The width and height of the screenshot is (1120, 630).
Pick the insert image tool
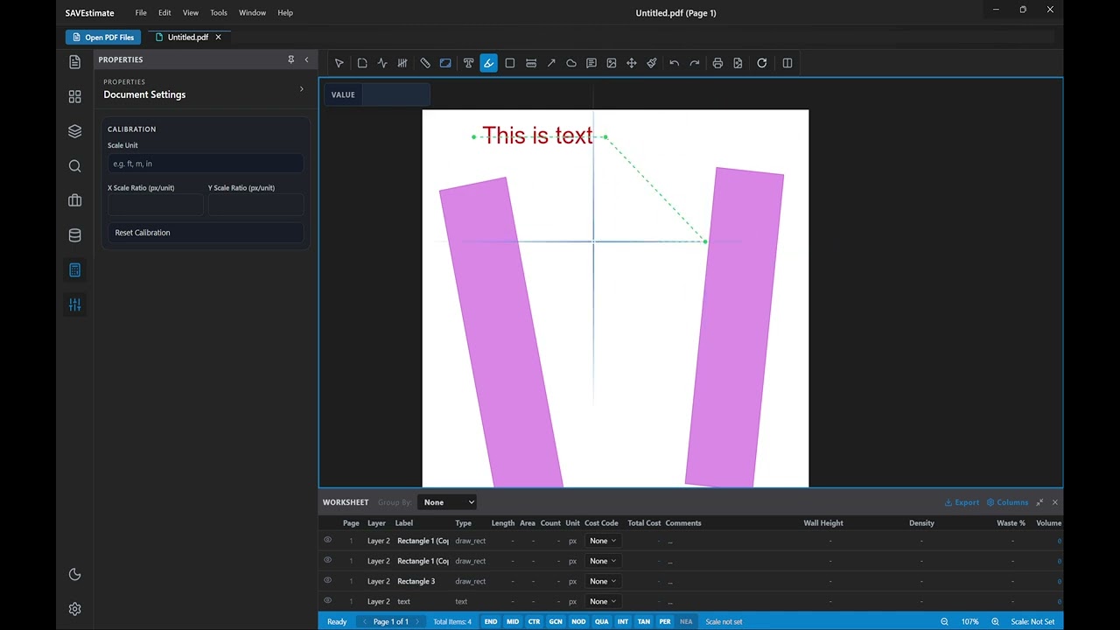(612, 63)
